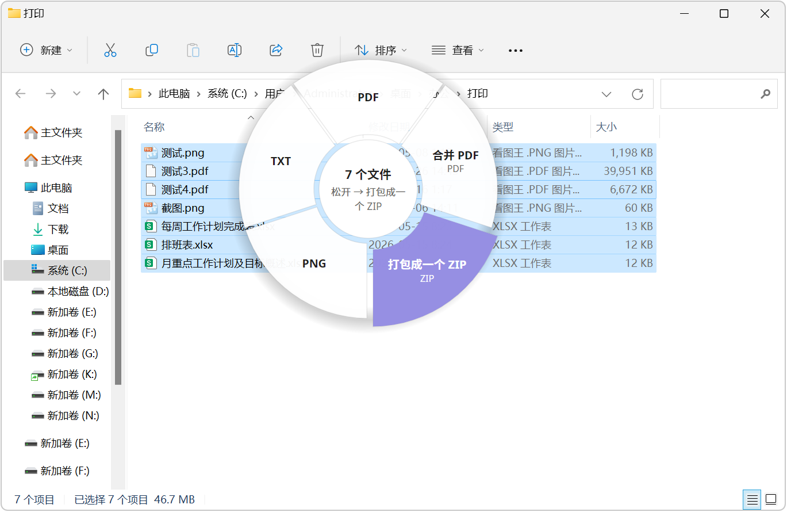The width and height of the screenshot is (787, 512).
Task: Click the Cut scissors icon
Action: 110,50
